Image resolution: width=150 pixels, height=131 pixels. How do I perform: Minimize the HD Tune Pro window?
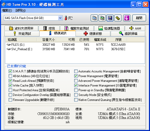133,4
